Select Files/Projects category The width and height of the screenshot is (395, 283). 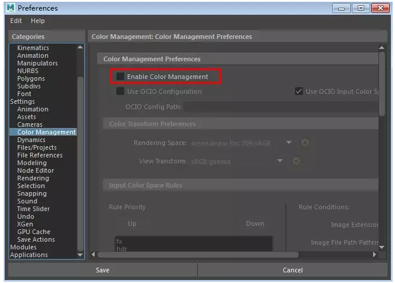37,147
